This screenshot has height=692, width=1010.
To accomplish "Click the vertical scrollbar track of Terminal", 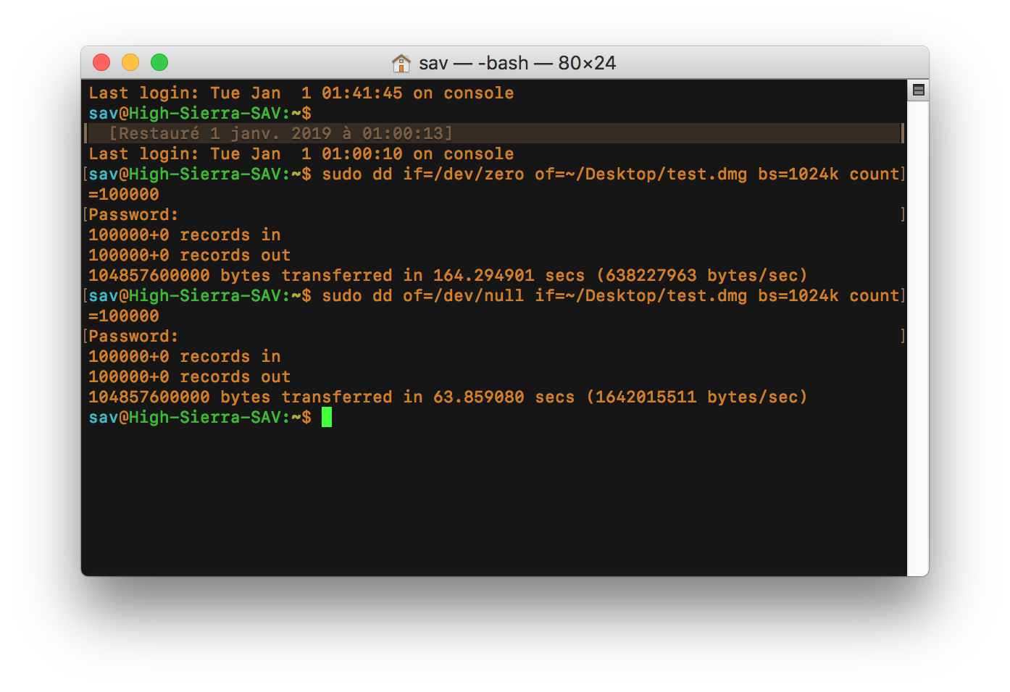I will pyautogui.click(x=918, y=339).
